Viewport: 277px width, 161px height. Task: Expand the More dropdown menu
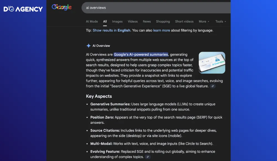coord(204,22)
